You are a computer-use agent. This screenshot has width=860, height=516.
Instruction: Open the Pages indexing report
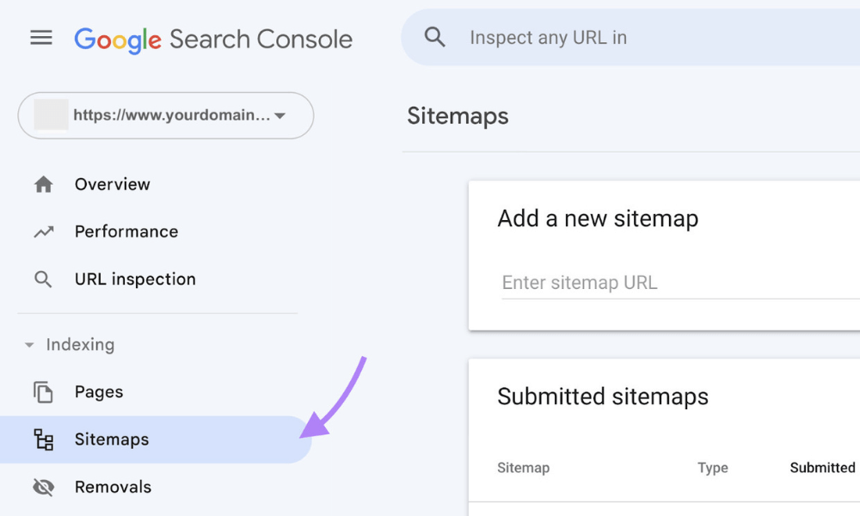point(99,392)
